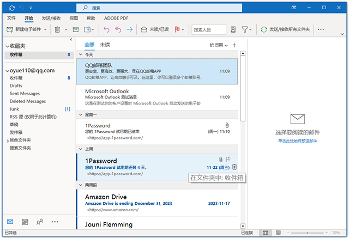Click 新建电子邮件 button
This screenshot has height=238, width=349.
click(x=24, y=29)
